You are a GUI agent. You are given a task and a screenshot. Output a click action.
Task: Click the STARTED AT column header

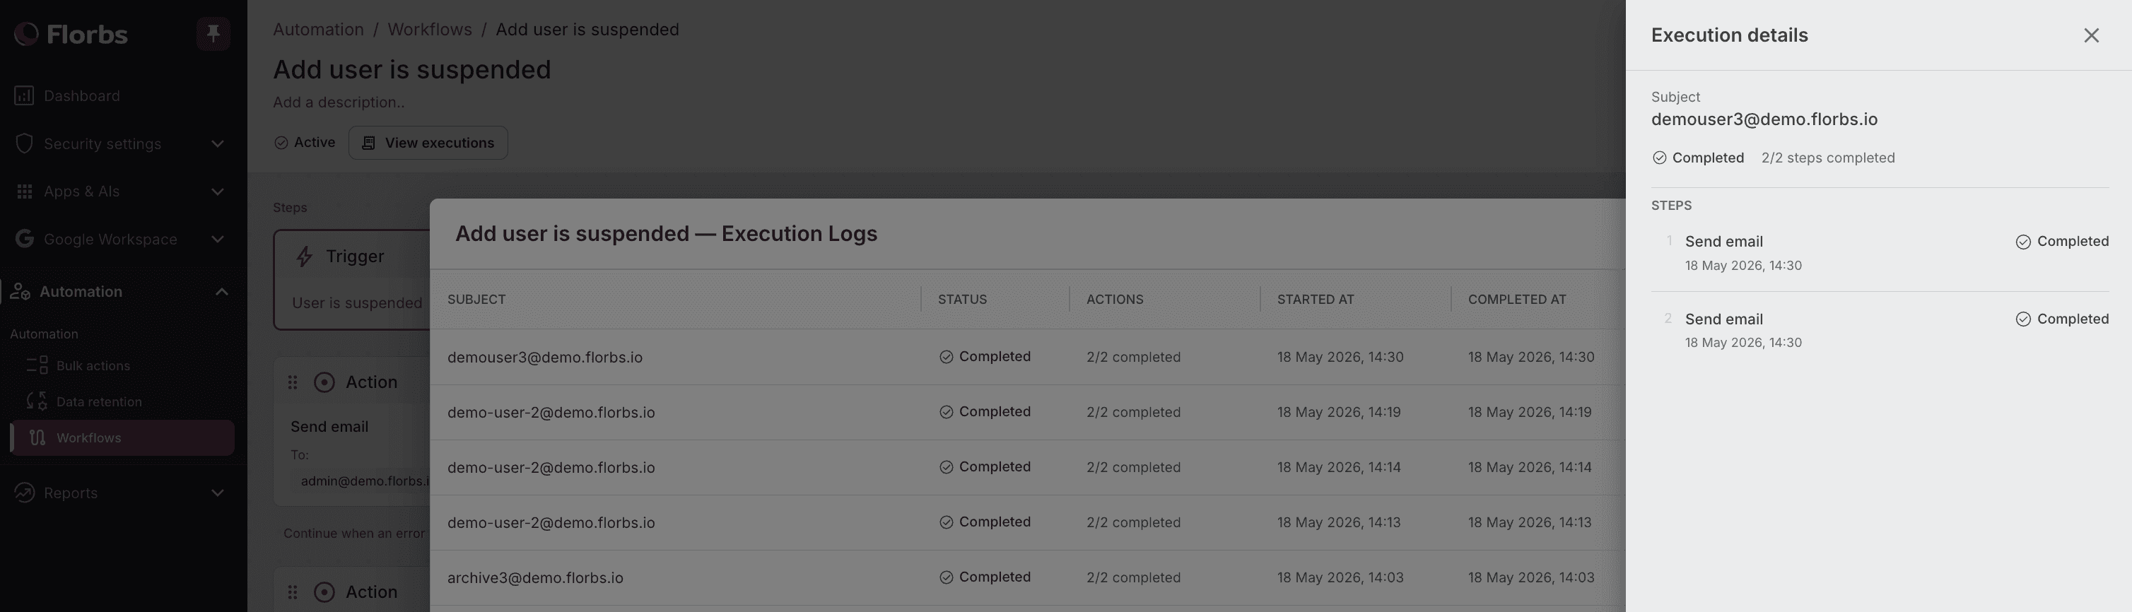(x=1316, y=300)
